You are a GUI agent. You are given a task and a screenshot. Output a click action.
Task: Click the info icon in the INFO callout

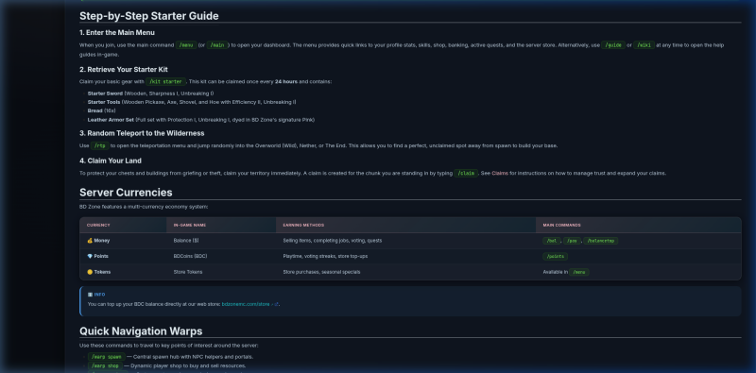90,295
